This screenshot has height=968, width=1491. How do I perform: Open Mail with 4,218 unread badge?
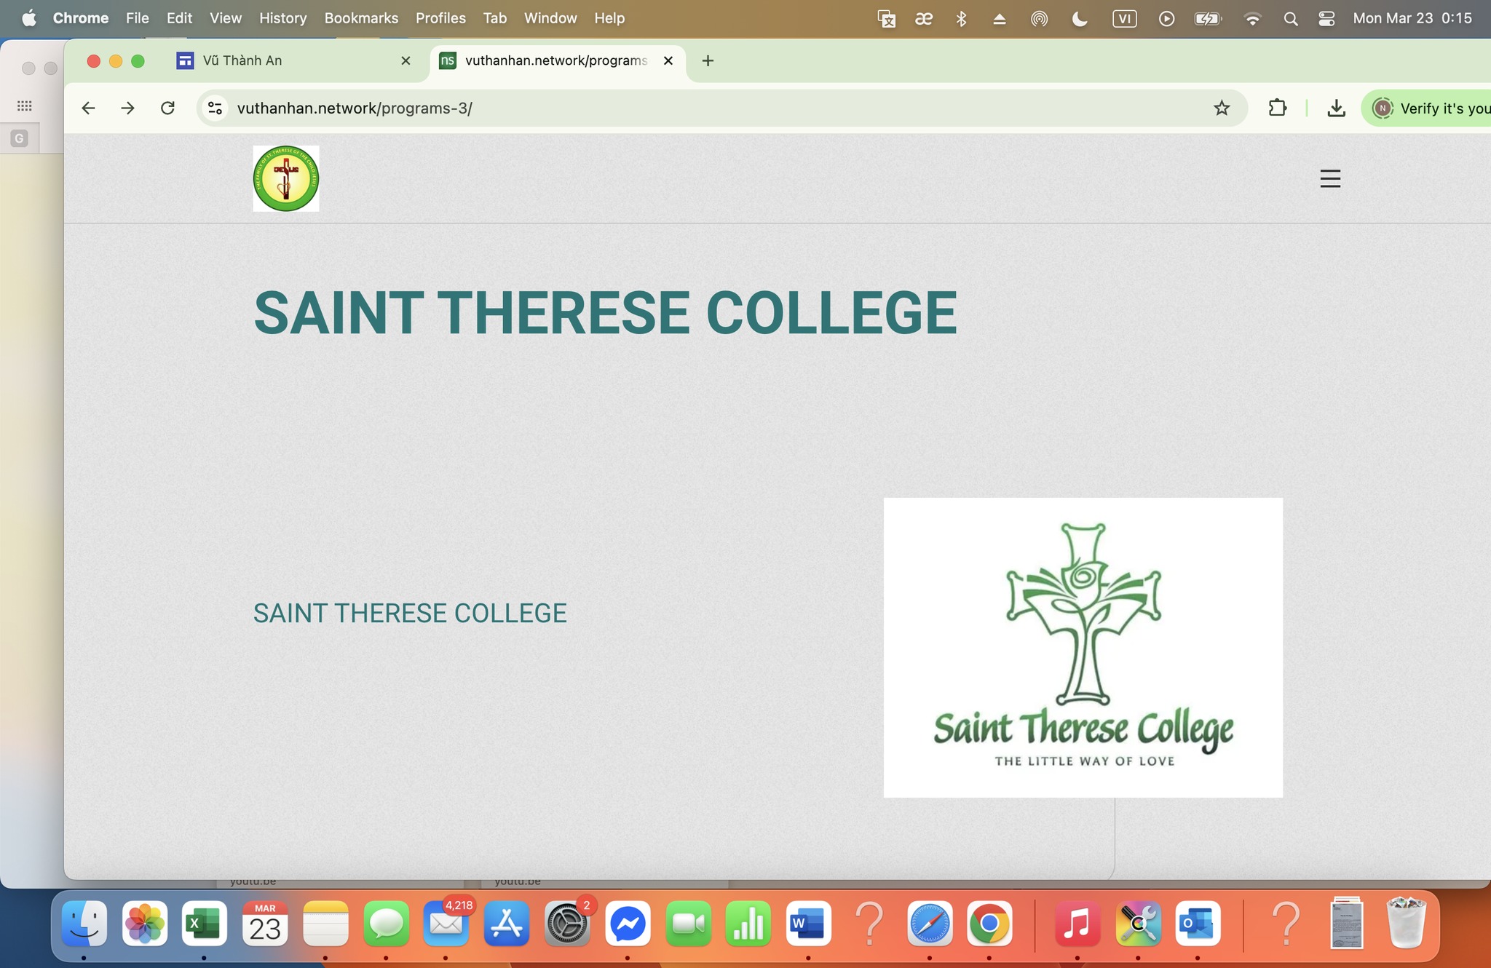click(446, 924)
